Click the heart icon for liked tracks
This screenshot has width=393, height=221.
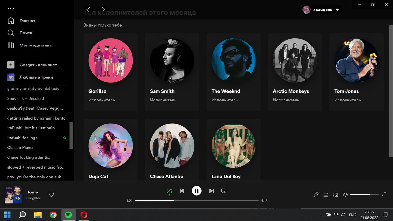pyautogui.click(x=11, y=77)
